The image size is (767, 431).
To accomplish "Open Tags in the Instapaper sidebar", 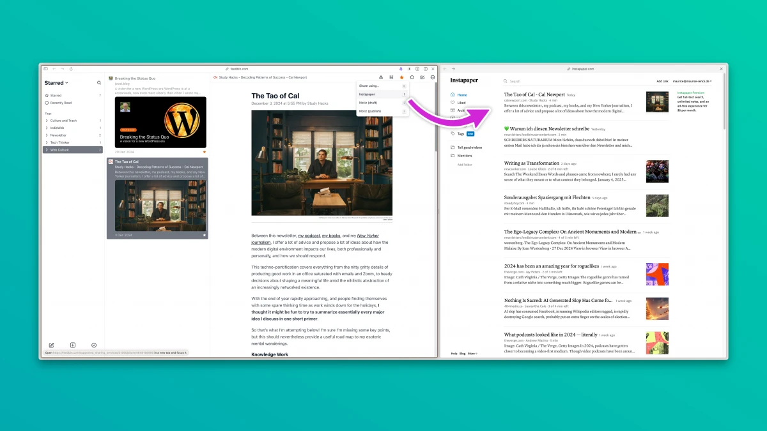I will pyautogui.click(x=457, y=133).
